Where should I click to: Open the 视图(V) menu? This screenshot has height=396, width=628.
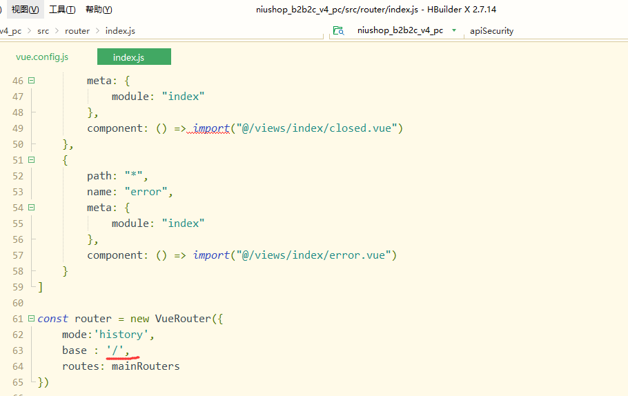pyautogui.click(x=25, y=10)
